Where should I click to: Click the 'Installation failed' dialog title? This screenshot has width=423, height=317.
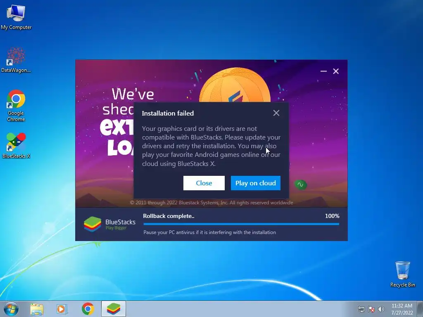pos(168,113)
